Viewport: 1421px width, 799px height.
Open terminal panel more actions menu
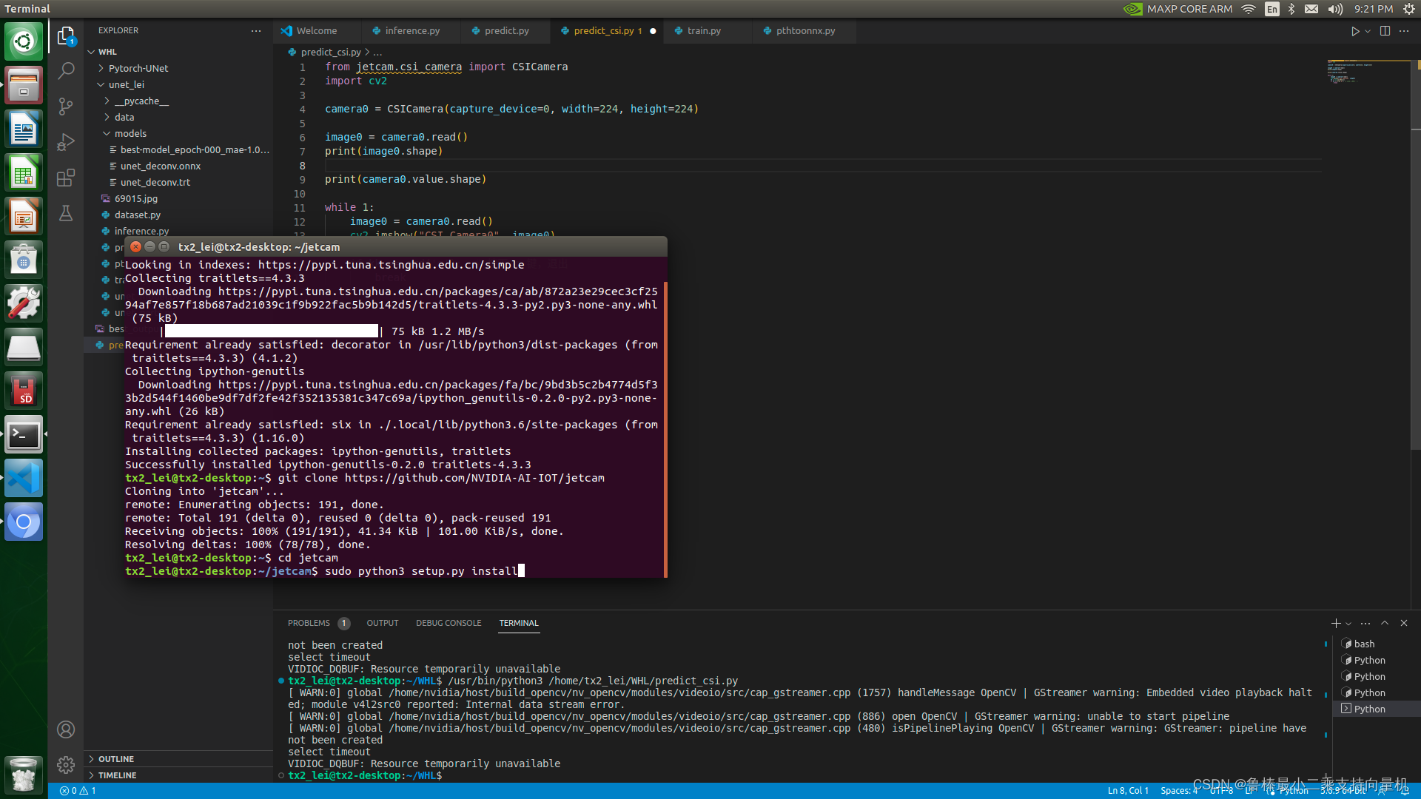click(x=1365, y=623)
